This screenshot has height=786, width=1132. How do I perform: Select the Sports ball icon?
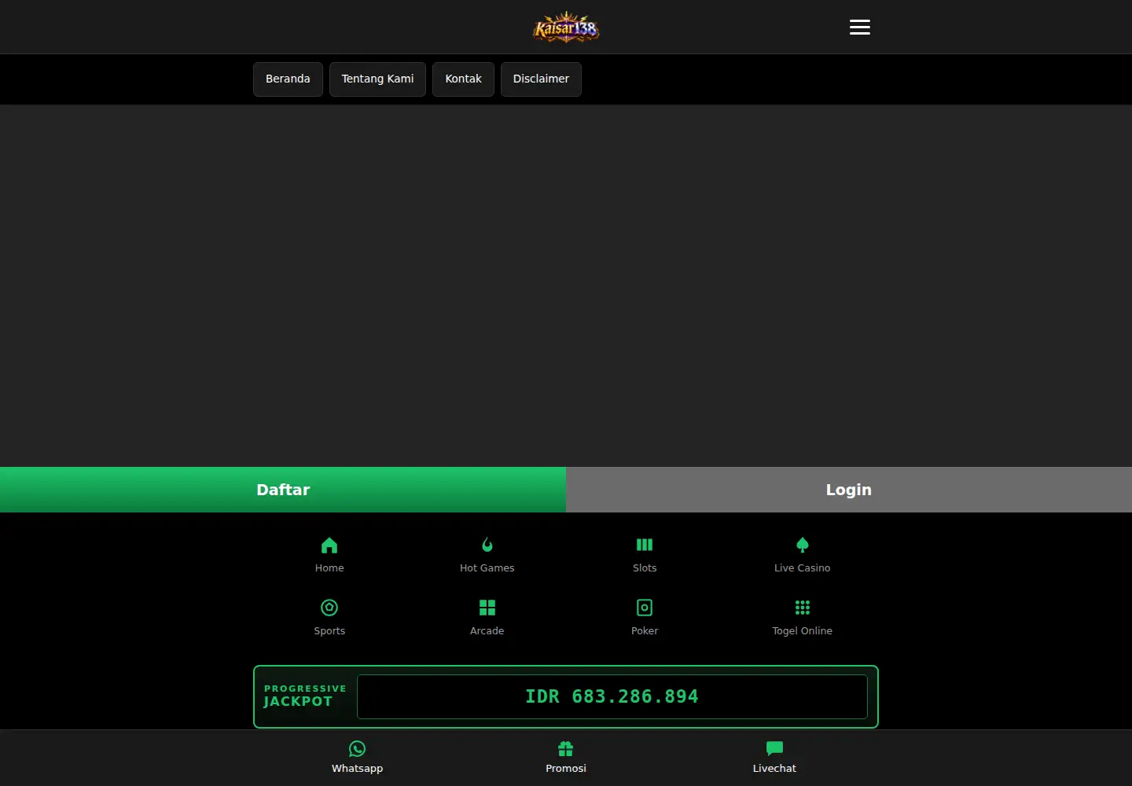pos(329,608)
